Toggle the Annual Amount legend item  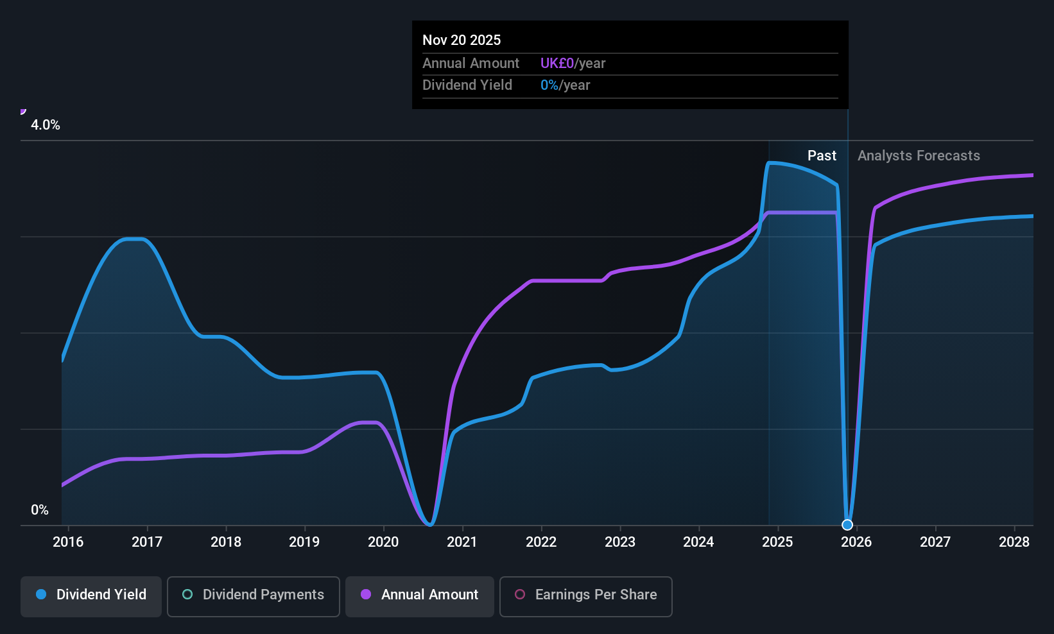419,596
